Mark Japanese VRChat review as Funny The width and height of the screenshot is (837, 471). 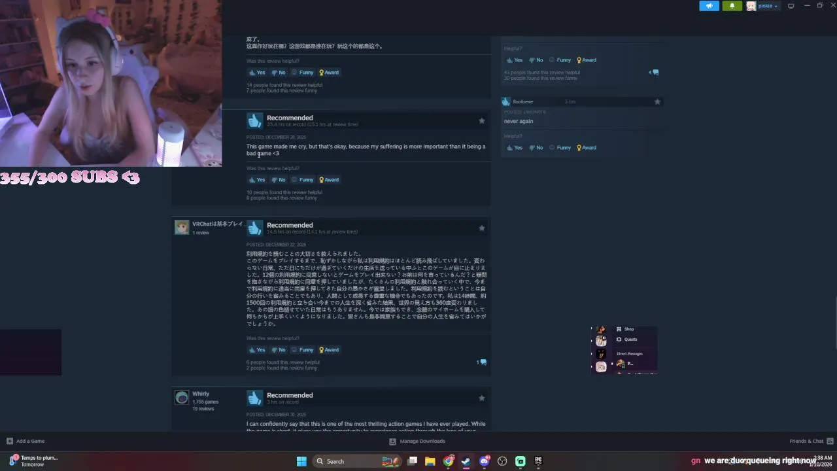(x=302, y=350)
